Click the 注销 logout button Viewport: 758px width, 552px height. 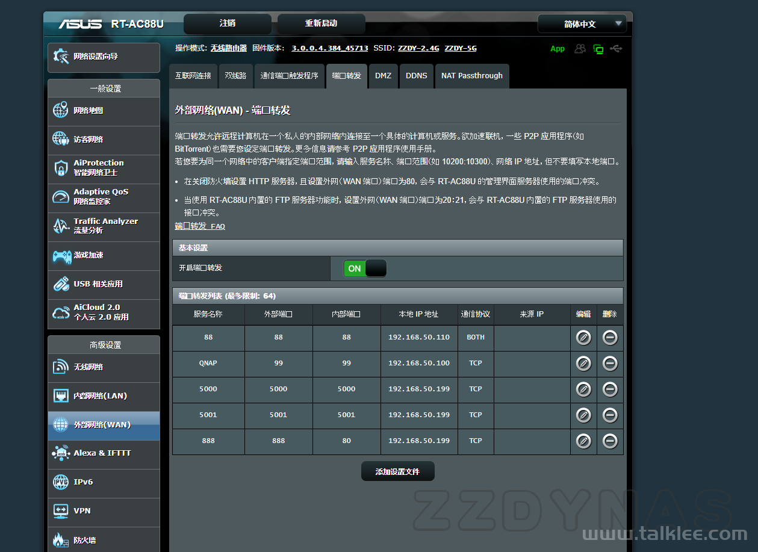228,24
